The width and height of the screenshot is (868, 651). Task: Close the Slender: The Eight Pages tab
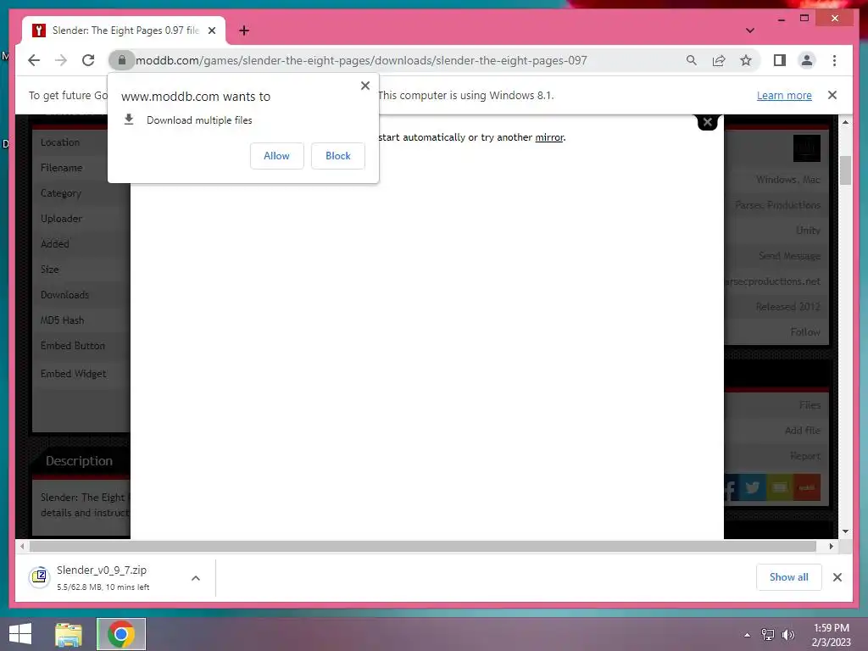pos(211,31)
